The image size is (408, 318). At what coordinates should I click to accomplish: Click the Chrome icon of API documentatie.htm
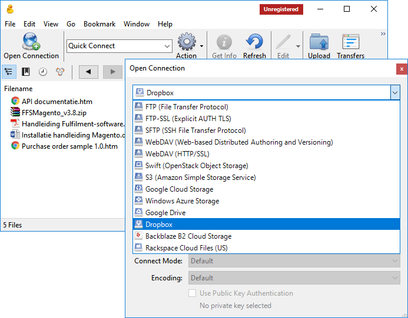pos(15,101)
